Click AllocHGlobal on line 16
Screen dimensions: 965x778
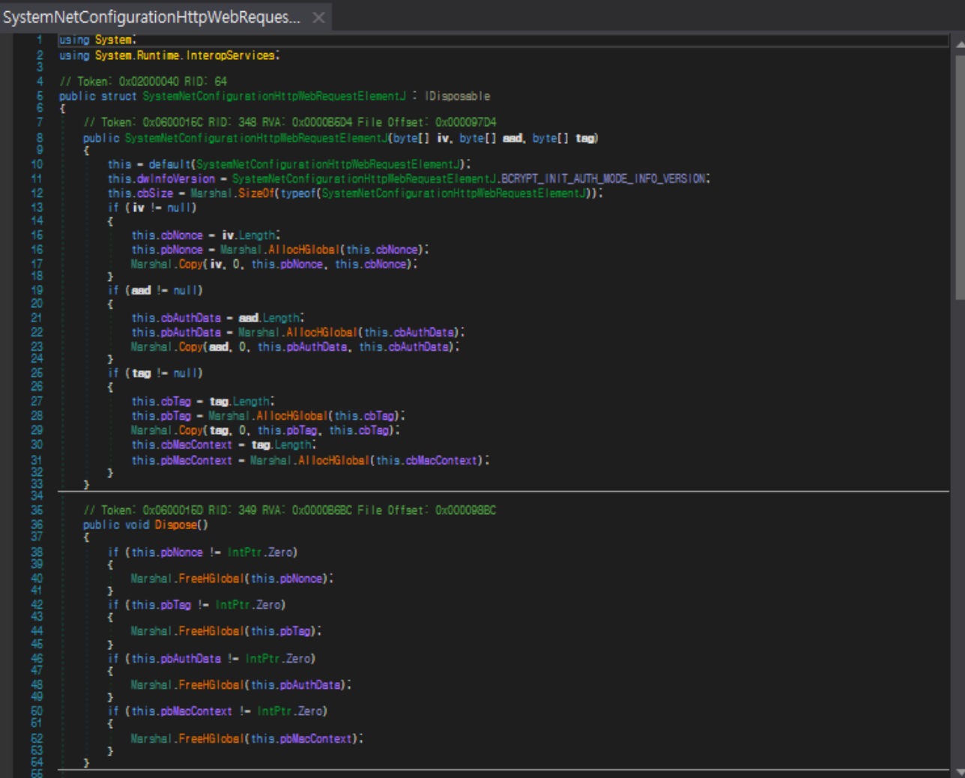coord(304,250)
